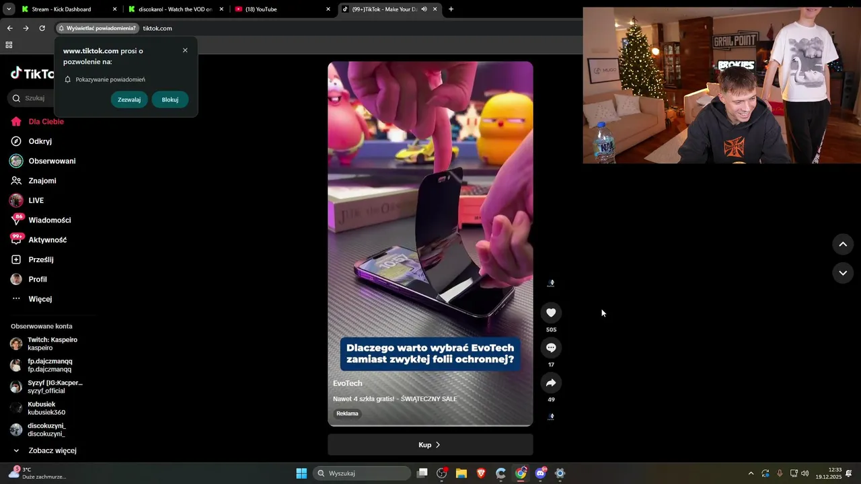Switch to Stream - Kick Dashboard tab
The image size is (861, 484).
pos(61,9)
